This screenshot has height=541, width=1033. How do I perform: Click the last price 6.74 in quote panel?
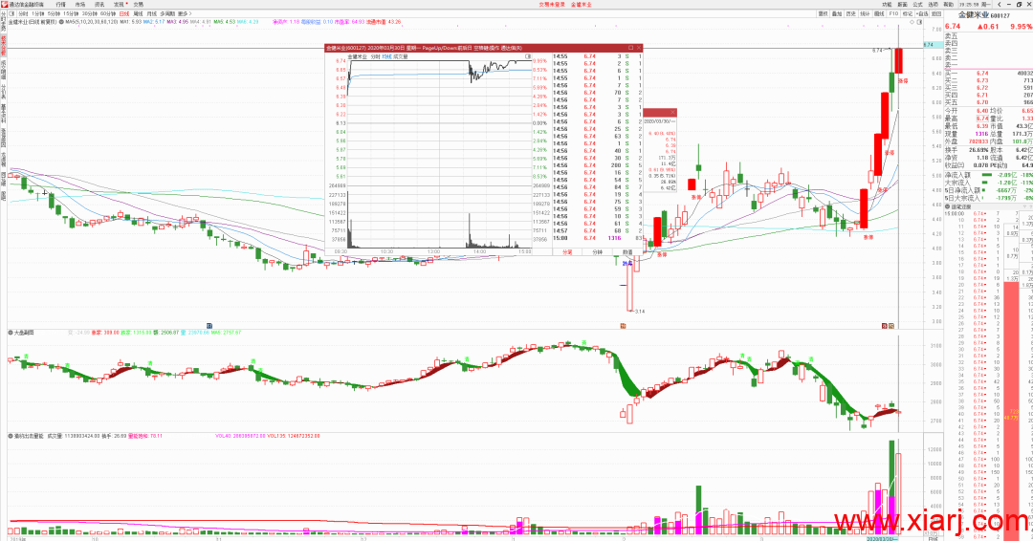coord(953,27)
